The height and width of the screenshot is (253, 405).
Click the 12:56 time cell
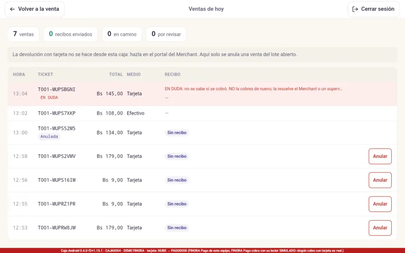(20, 180)
